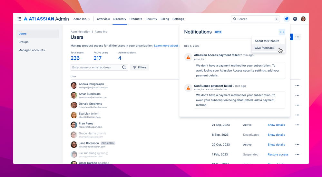Click warning icon for Atlassian Access payment failed

188,57
